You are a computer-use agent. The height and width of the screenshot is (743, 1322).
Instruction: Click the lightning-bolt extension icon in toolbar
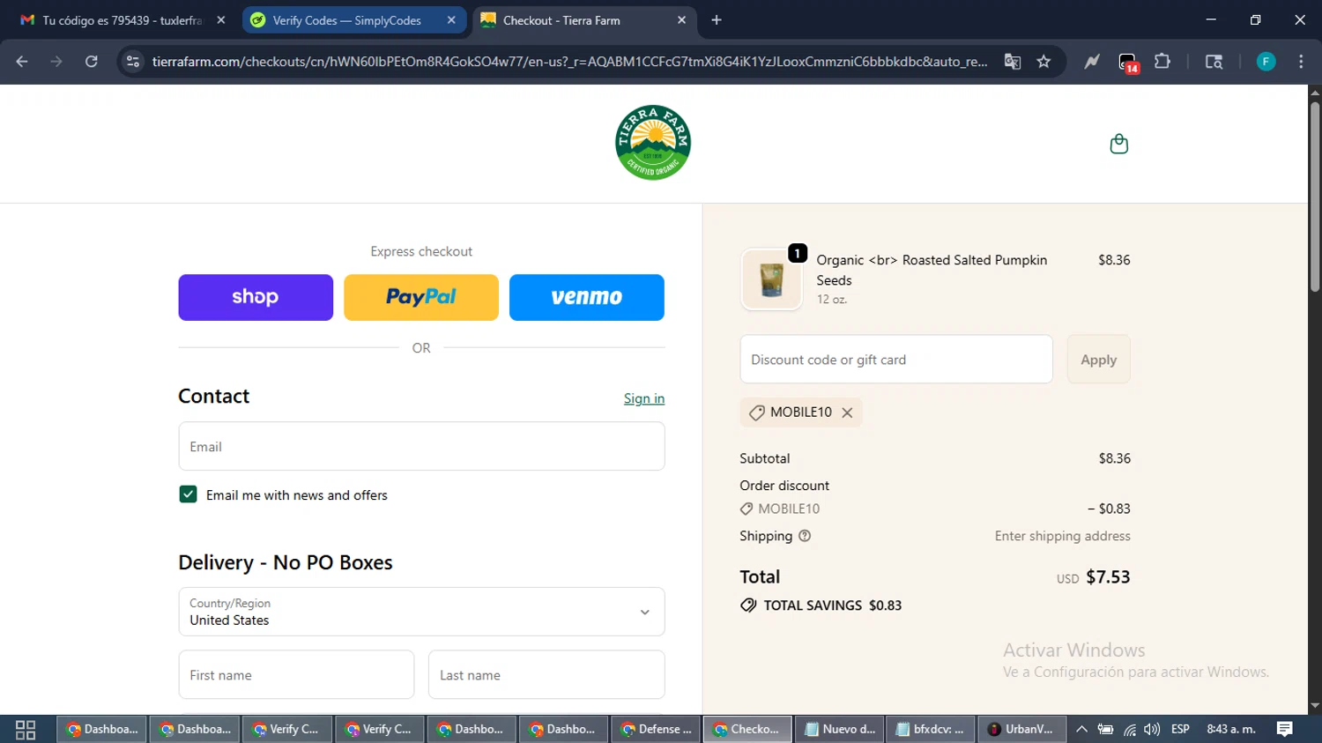tap(1092, 62)
